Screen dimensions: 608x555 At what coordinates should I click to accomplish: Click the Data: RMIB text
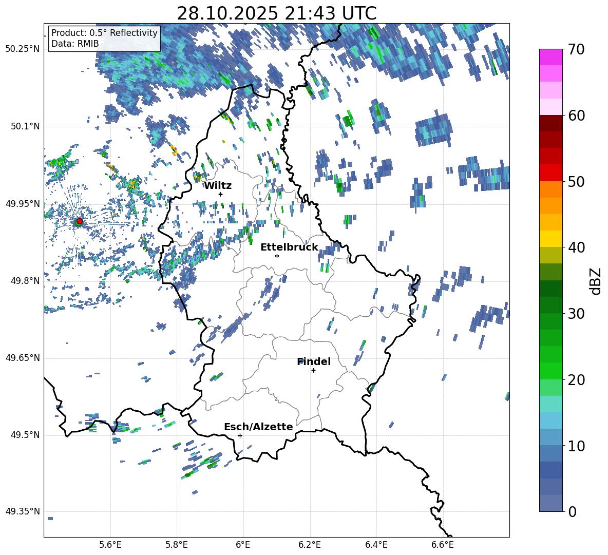[x=75, y=44]
